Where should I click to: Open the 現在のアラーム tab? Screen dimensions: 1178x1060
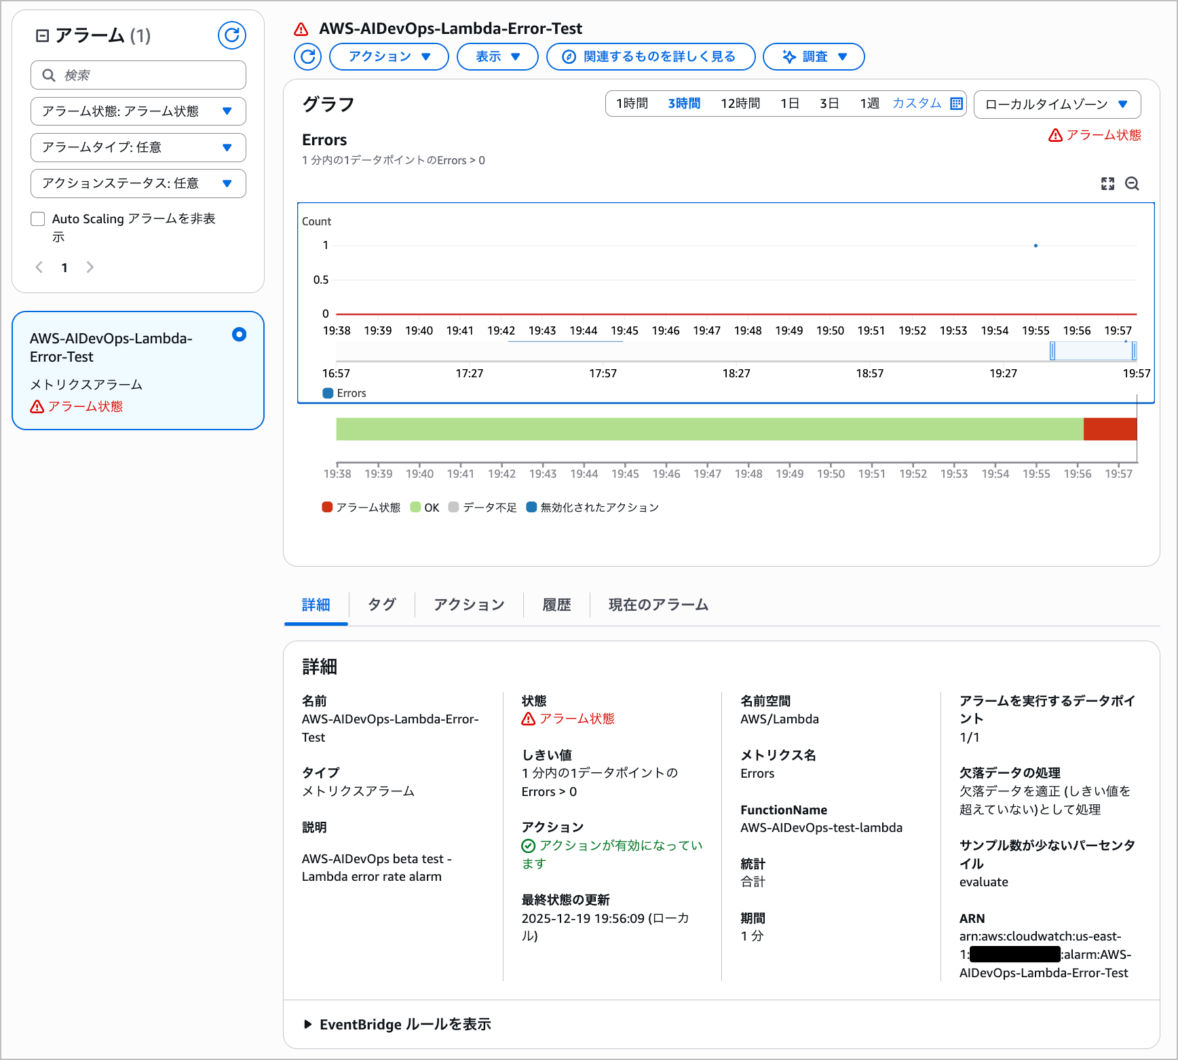point(657,605)
